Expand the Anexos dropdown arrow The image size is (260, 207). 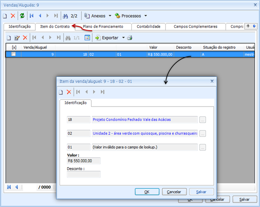pyautogui.click(x=110, y=16)
